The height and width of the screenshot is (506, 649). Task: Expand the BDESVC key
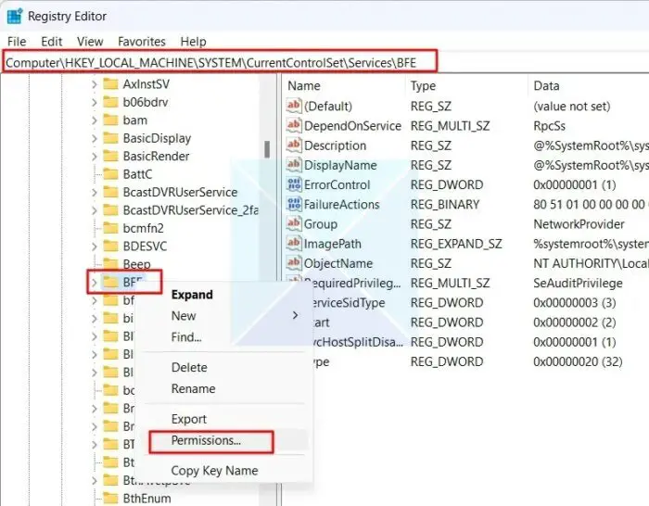[94, 247]
